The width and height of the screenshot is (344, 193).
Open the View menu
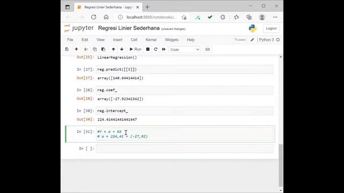101,40
